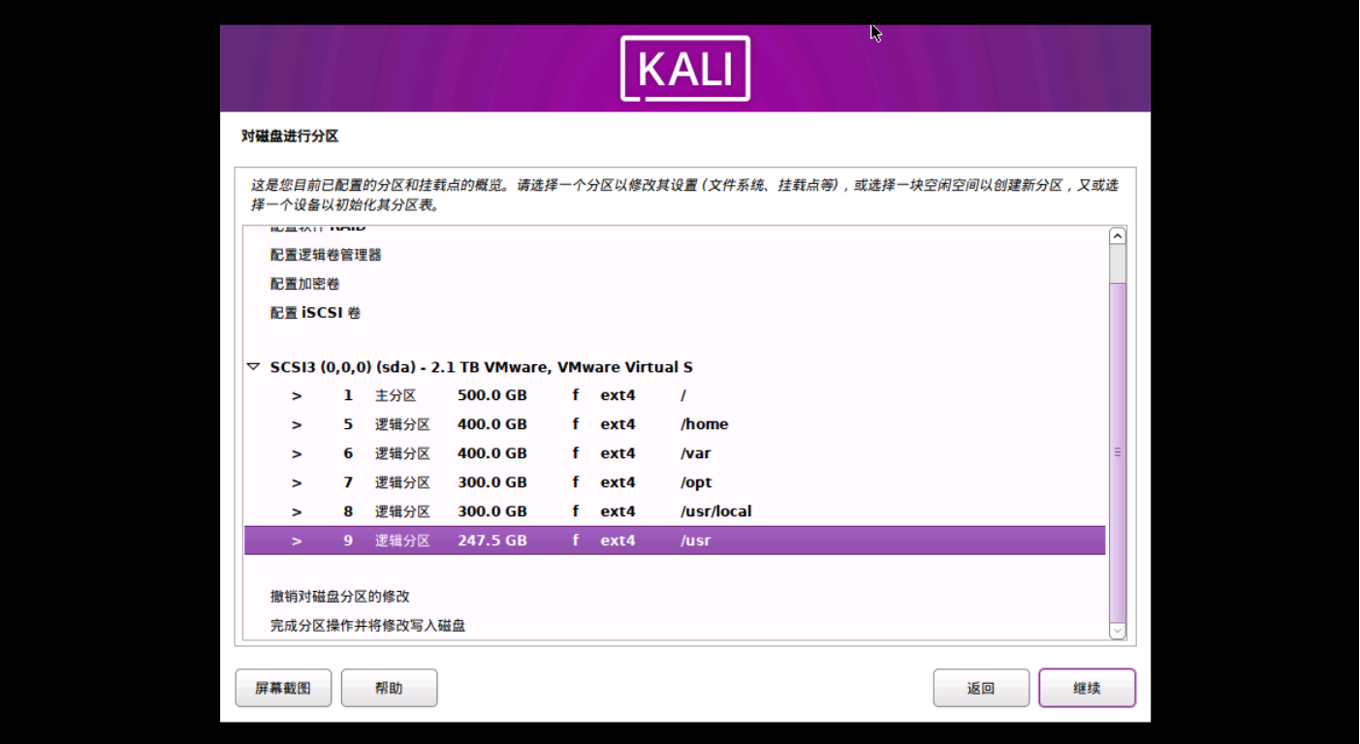This screenshot has width=1360, height=744.
Task: Click the scrollbar up arrow
Action: point(1117,233)
